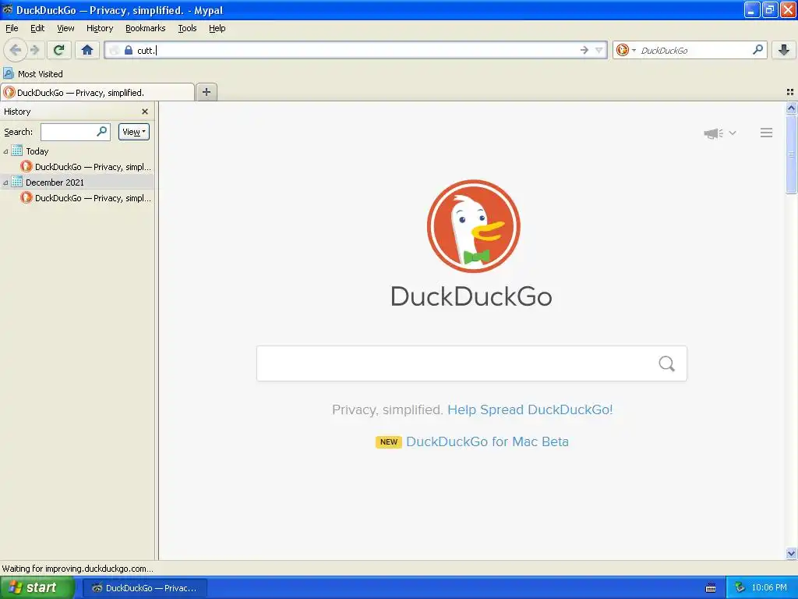Reload the page with the green refresh icon
The height and width of the screenshot is (599, 798).
(58, 50)
